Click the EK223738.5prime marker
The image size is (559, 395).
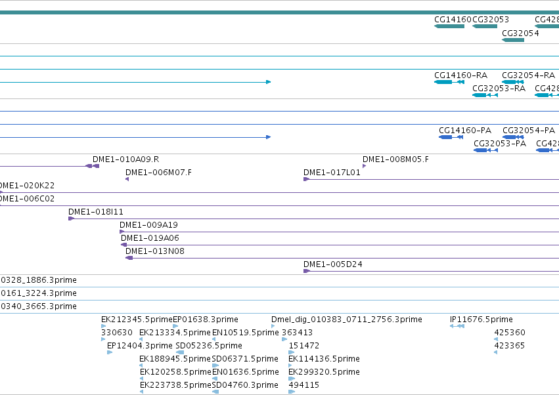141,392
